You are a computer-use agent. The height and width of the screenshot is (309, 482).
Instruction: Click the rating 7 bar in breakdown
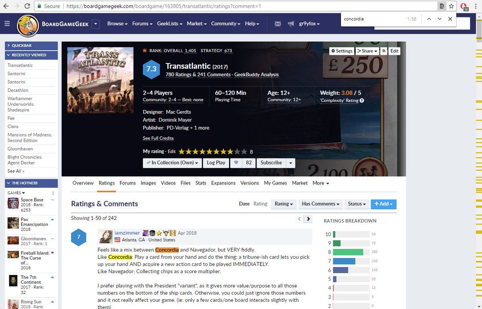point(351,261)
